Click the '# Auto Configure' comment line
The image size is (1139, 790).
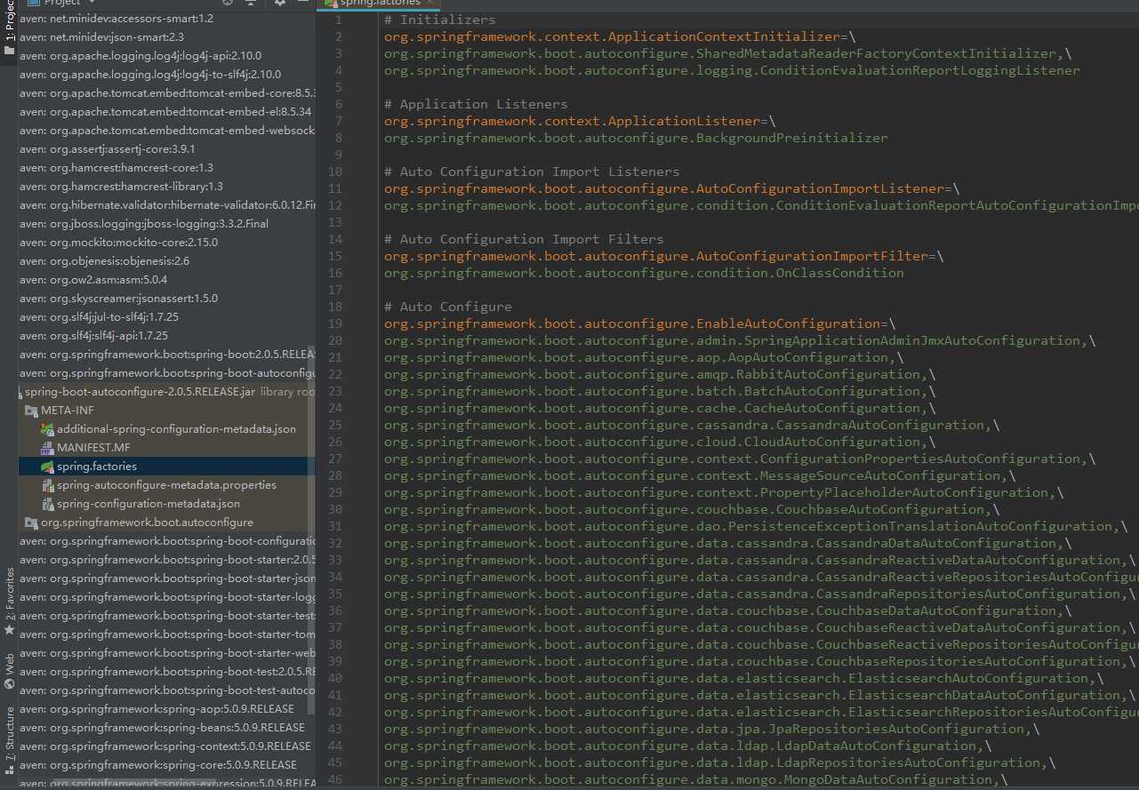pos(448,307)
